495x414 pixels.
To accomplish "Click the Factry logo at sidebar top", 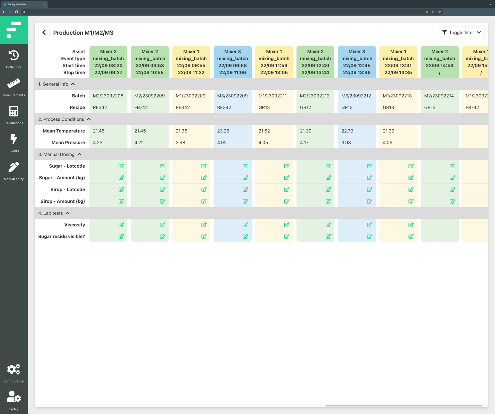I will click(x=14, y=30).
